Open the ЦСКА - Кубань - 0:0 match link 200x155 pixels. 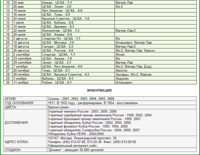click(x=58, y=23)
